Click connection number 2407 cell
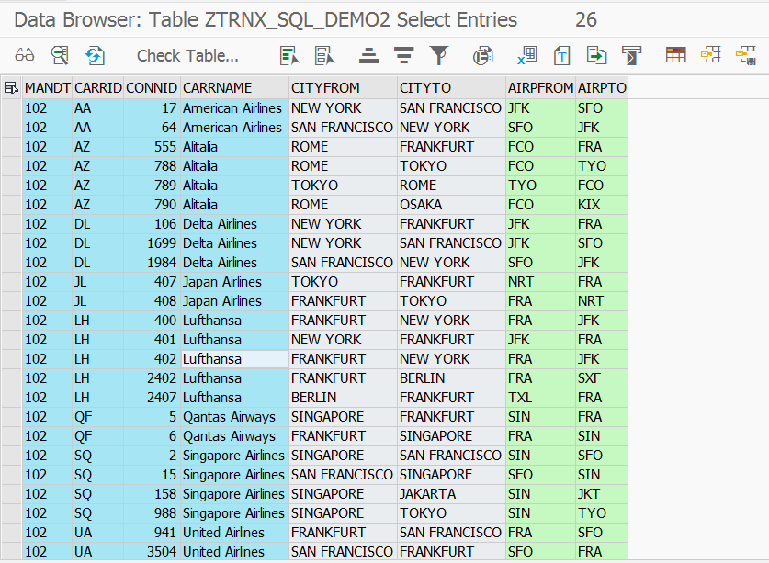The height and width of the screenshot is (563, 769). [x=152, y=398]
